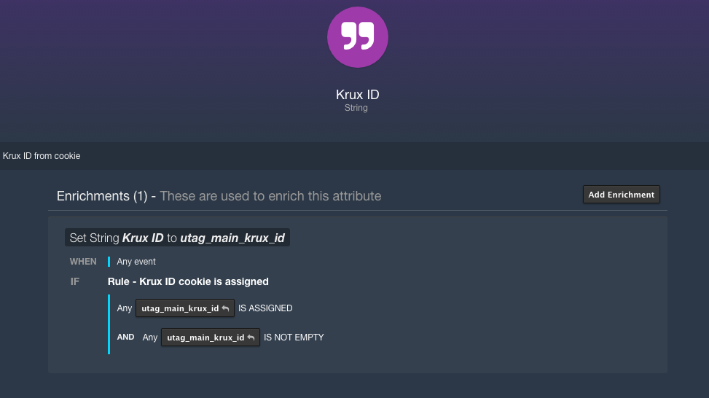This screenshot has height=398, width=709.
Task: Click the enrichment hint 'These are used to enrich this attribute'
Action: [270, 196]
